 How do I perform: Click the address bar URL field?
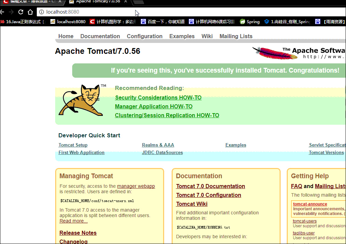(170, 12)
